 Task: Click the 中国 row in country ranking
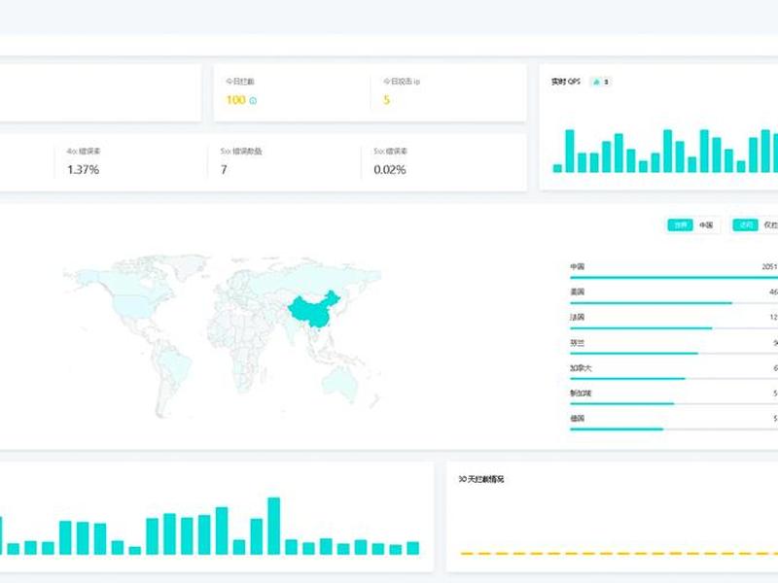[674, 271]
